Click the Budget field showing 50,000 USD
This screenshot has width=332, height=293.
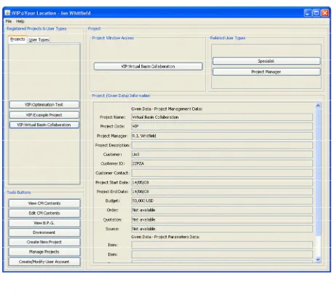point(222,201)
